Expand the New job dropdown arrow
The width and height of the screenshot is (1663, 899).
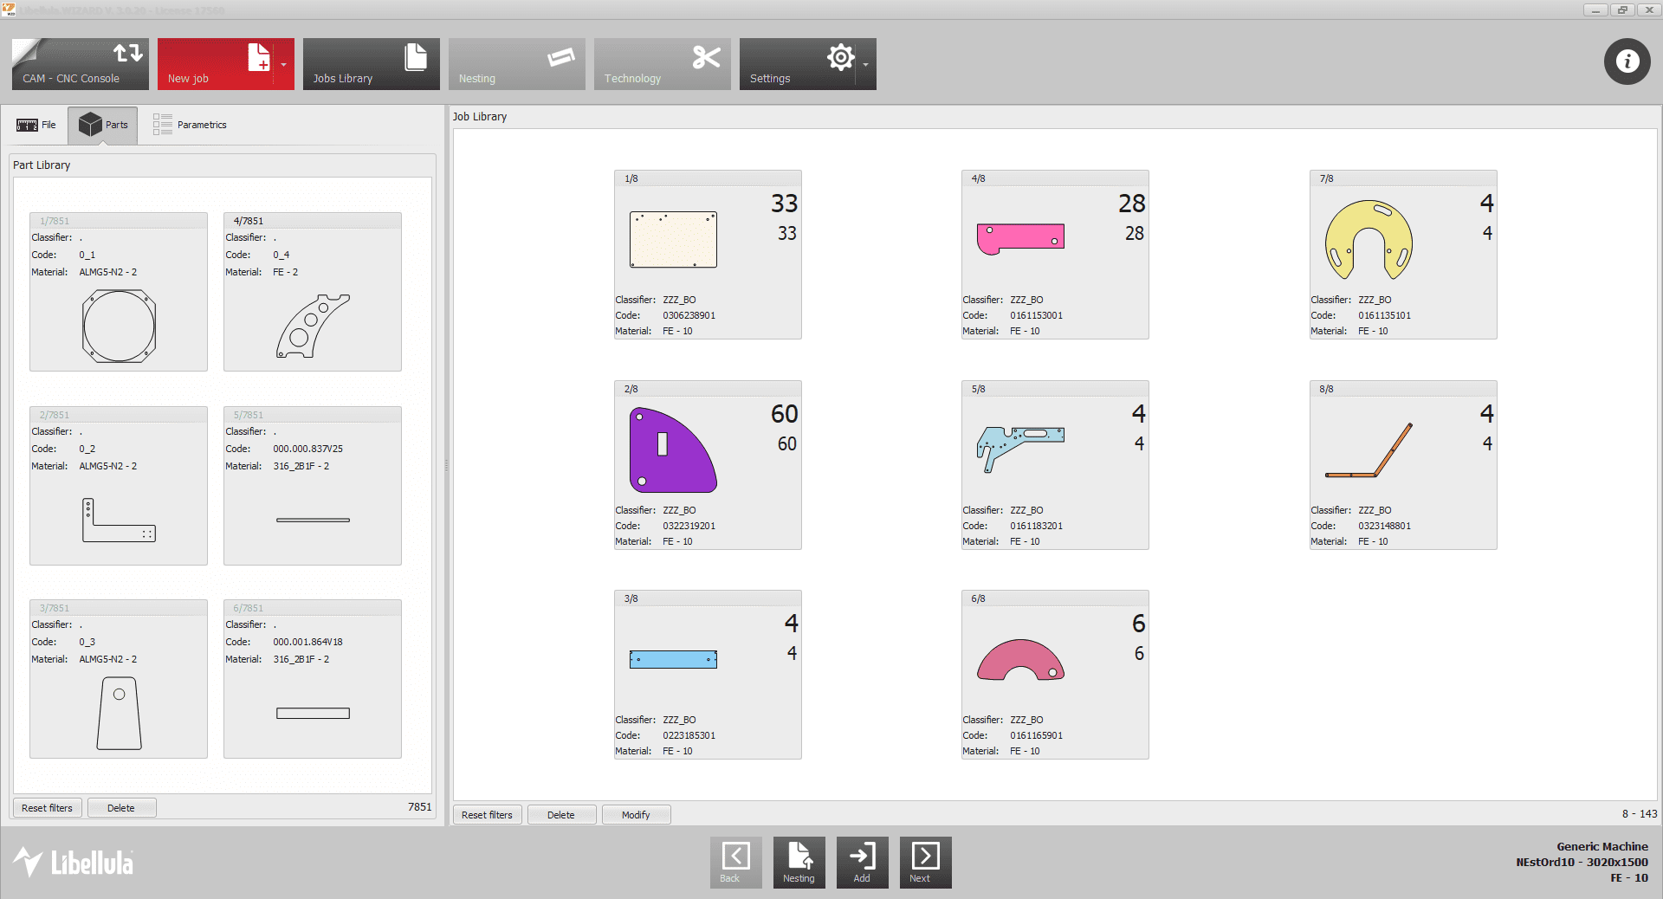pos(284,65)
